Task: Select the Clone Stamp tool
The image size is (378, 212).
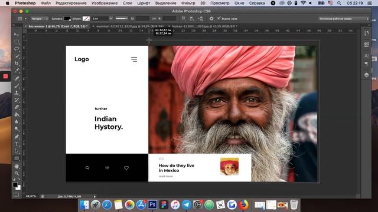Action: pos(17,93)
